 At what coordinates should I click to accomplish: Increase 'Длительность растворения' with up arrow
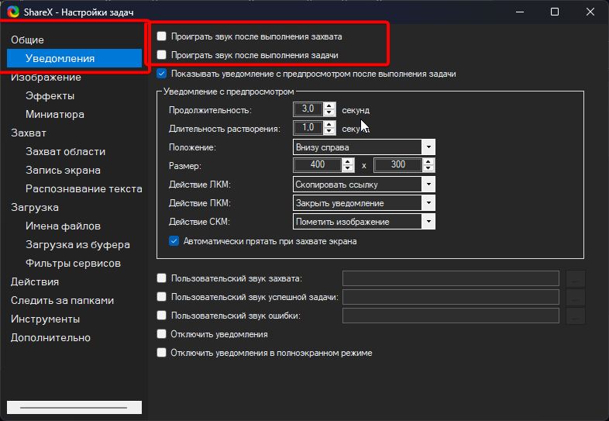[329, 124]
